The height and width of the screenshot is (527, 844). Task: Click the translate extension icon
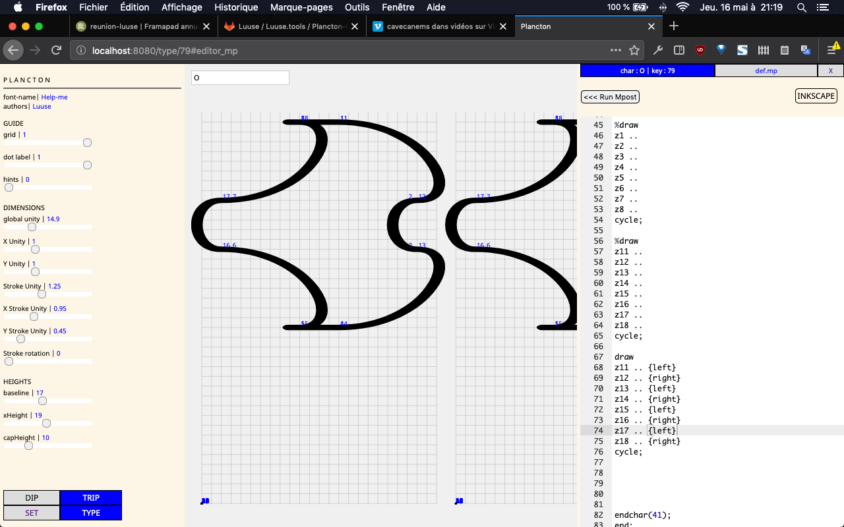(806, 50)
